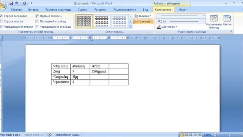This screenshot has width=243, height=137.
Task: Switch to Web Layout view icon
Action: pos(191,135)
